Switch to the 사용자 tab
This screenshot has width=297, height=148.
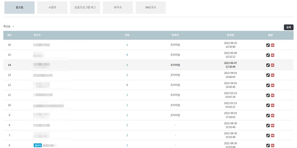pos(52,7)
